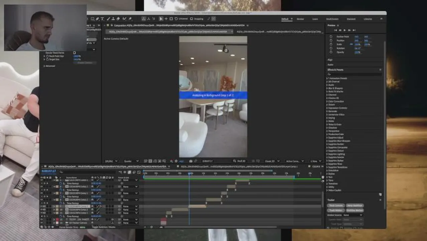The width and height of the screenshot is (427, 241).
Task: Click the timeline zoom slider at bottom
Action: (x=152, y=227)
